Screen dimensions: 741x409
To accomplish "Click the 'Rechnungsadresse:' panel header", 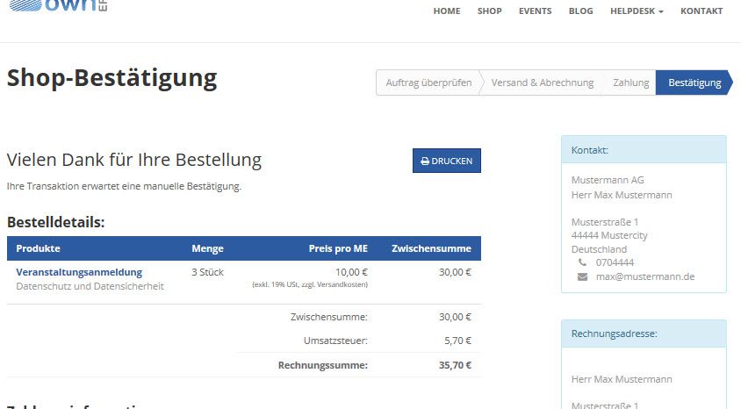I will [644, 334].
